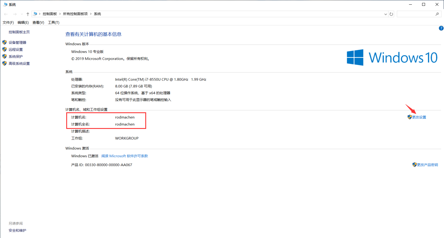Screen dimensions: 444x238
Task: Select 所有控制面板项 breadcrumb
Action: tap(75, 14)
